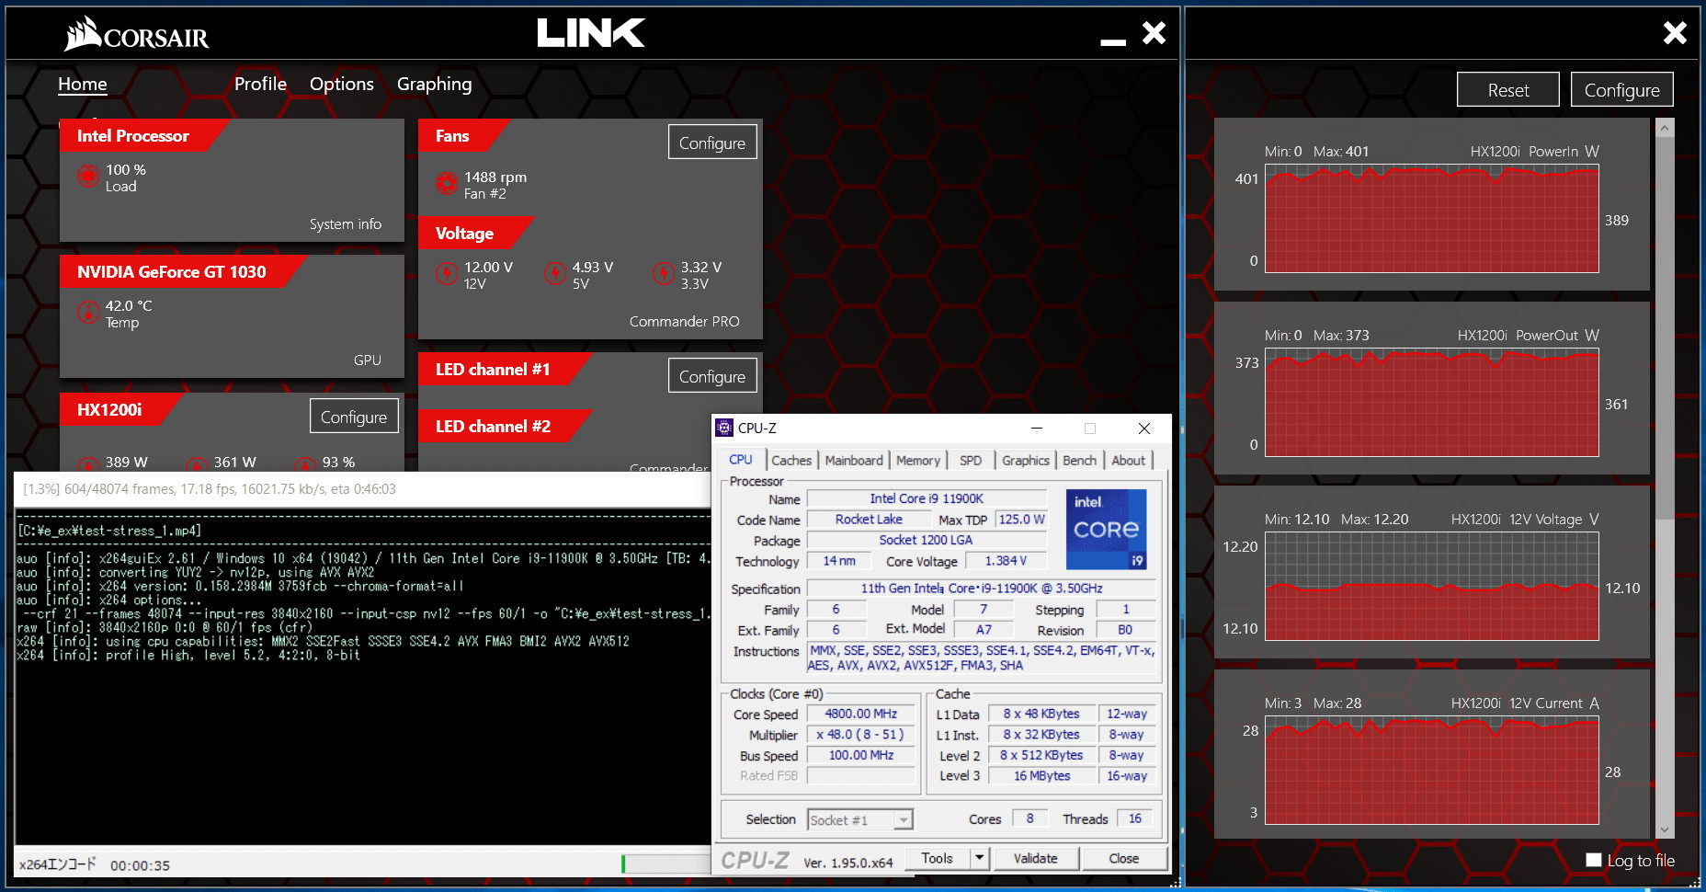
Task: Toggle the Log to file checkbox
Action: click(1594, 860)
